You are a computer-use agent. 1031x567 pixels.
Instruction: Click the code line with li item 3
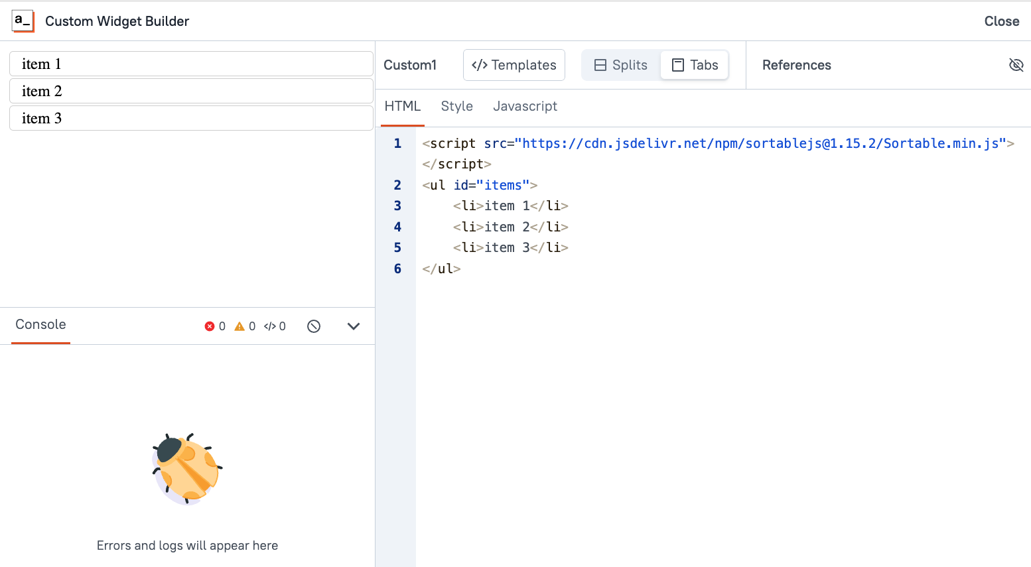(x=511, y=247)
